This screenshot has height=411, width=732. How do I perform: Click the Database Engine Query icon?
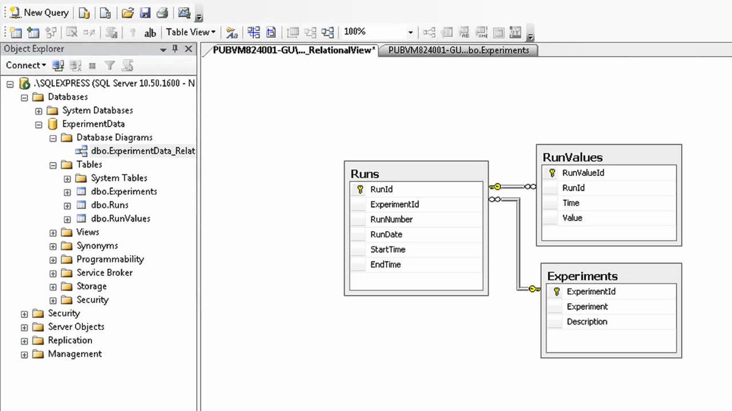tap(84, 12)
